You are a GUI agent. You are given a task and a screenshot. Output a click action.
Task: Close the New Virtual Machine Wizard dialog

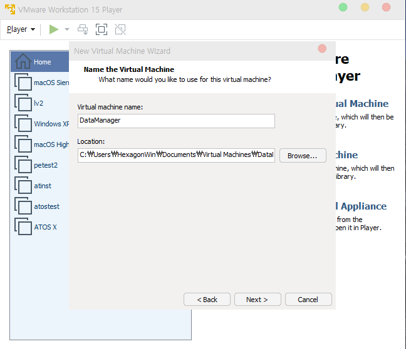click(322, 49)
